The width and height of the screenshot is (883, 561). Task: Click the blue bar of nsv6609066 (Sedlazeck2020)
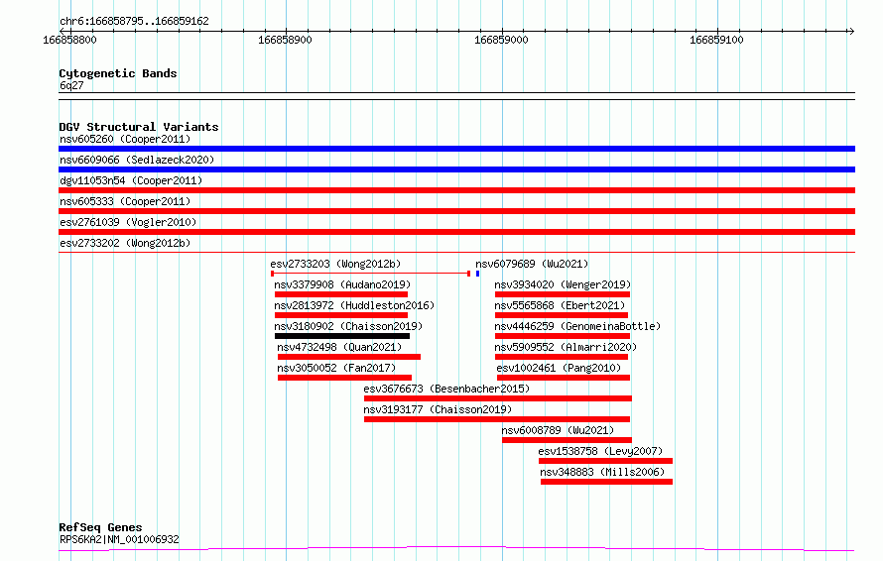tap(456, 169)
